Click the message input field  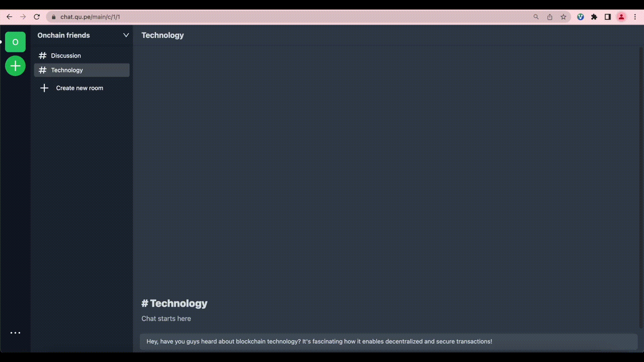[x=388, y=342]
